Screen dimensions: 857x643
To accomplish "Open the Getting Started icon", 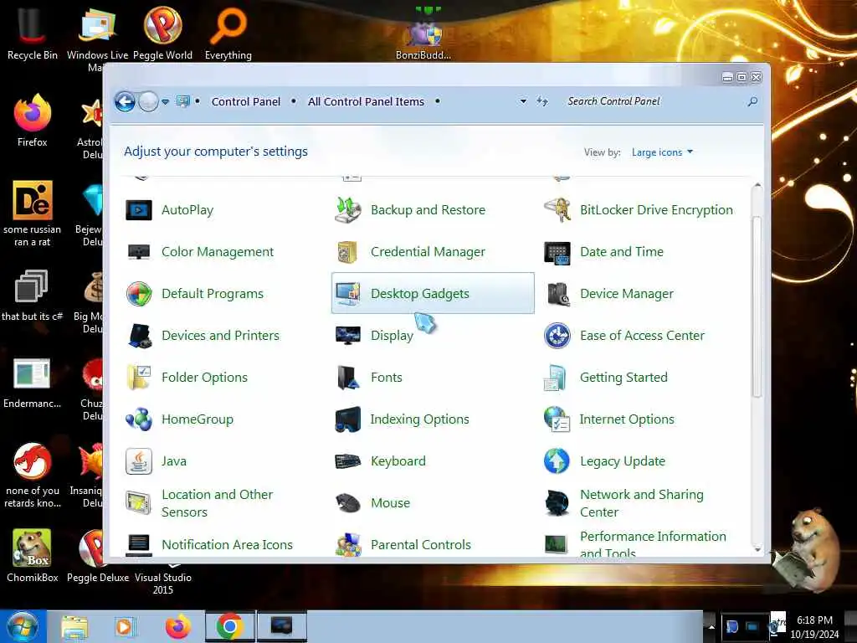I will click(x=557, y=378).
